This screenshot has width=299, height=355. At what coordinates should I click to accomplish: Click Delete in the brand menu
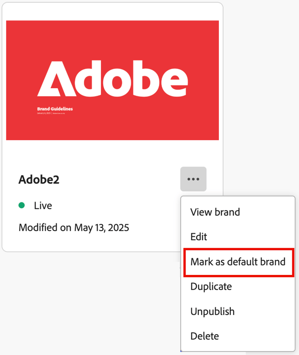[x=205, y=336]
